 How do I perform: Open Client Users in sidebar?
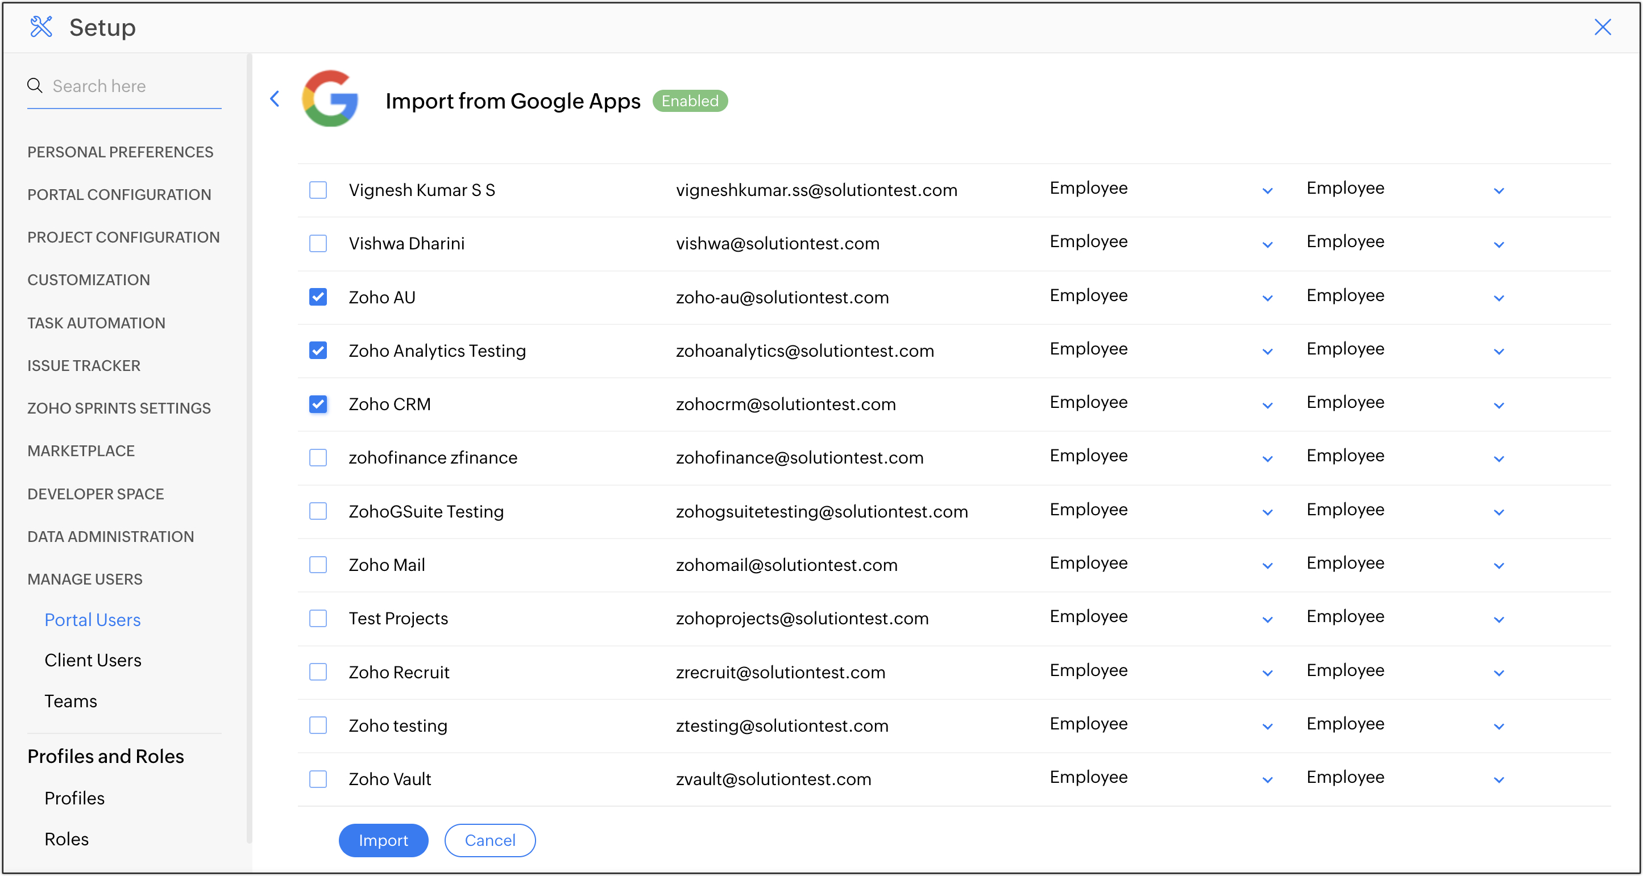point(93,660)
